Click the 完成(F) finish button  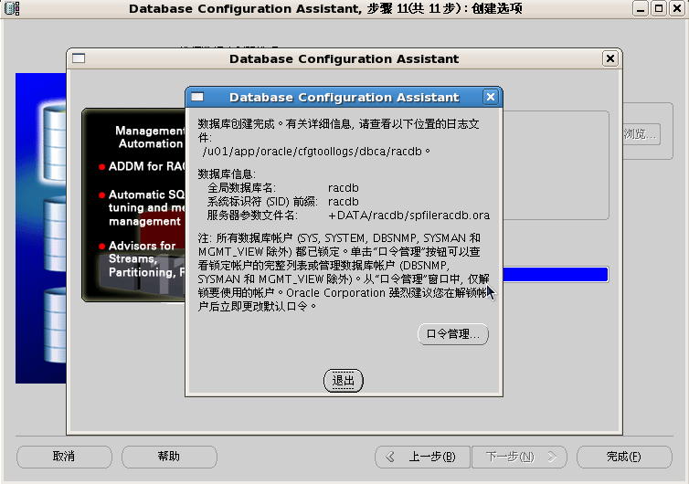click(x=624, y=457)
